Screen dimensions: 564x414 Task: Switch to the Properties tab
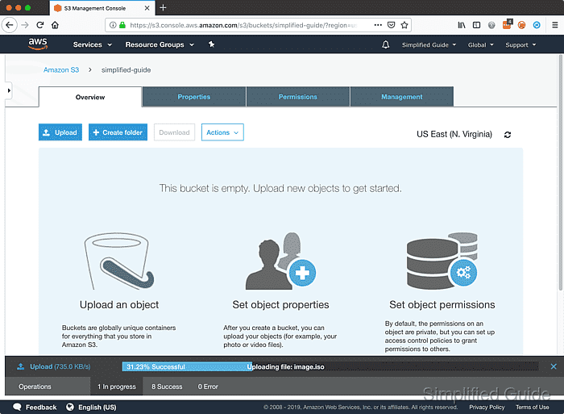coord(194,97)
